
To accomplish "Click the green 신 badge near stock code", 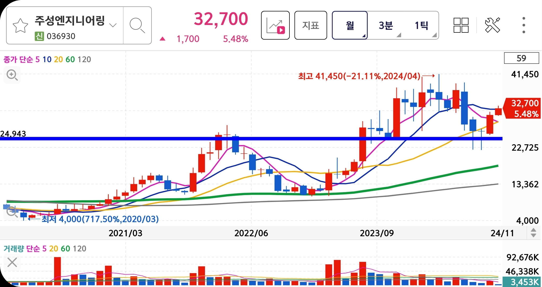I will [x=39, y=36].
